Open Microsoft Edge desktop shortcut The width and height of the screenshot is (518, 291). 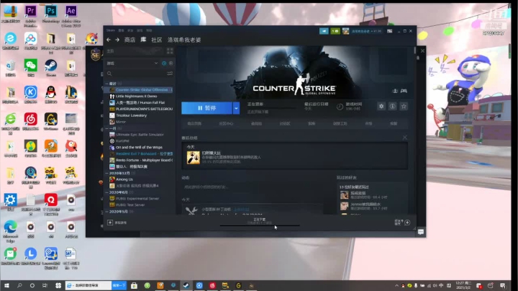pos(10,230)
